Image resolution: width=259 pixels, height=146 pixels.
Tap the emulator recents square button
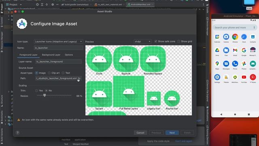(249, 114)
